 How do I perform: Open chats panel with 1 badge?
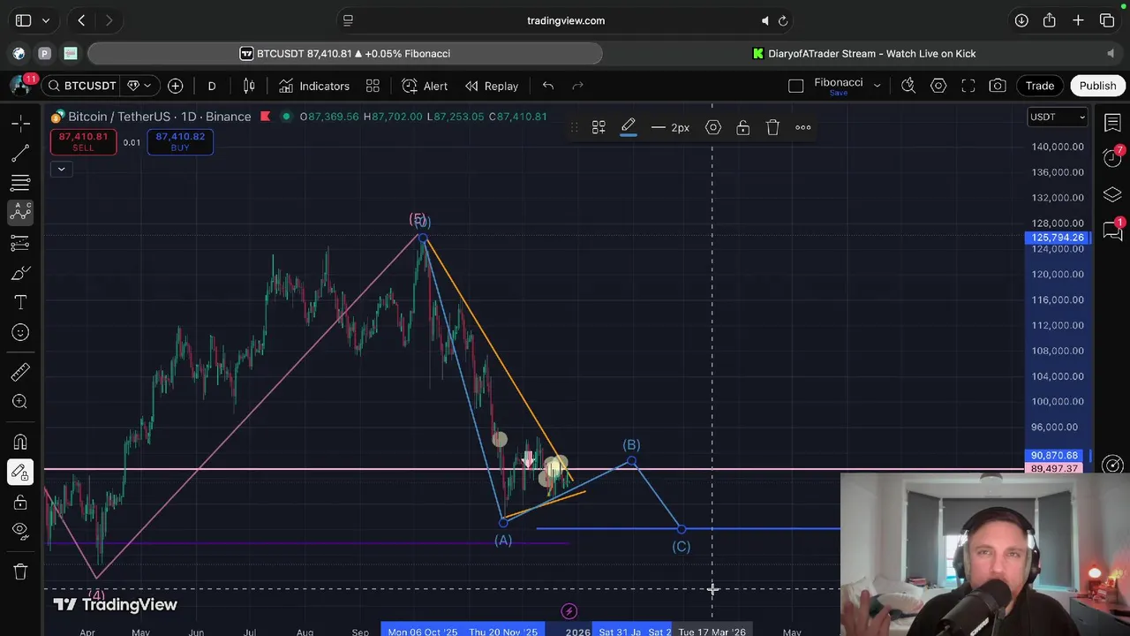click(x=1112, y=231)
